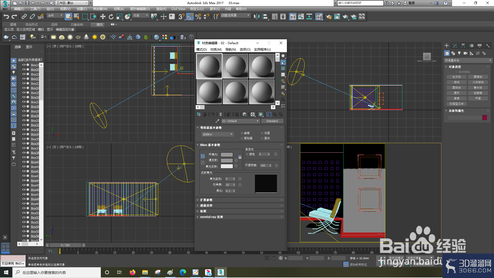The width and height of the screenshot is (494, 278).
Task: Click the Mirror tool icon
Action: tap(257, 17)
